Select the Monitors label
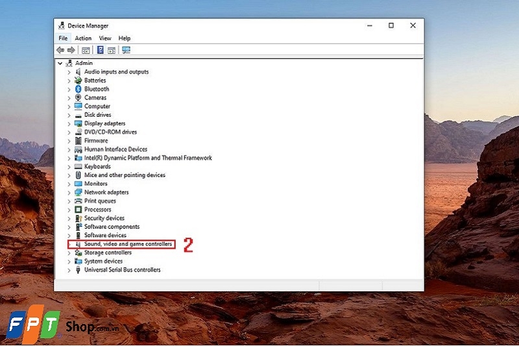Image resolution: width=519 pixels, height=346 pixels. tap(95, 184)
